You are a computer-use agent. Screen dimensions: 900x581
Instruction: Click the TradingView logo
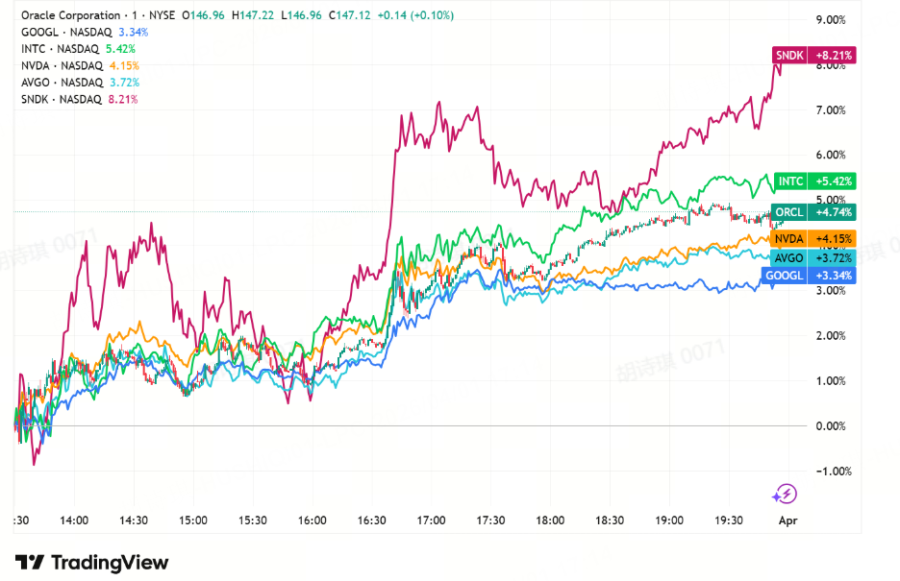91,563
